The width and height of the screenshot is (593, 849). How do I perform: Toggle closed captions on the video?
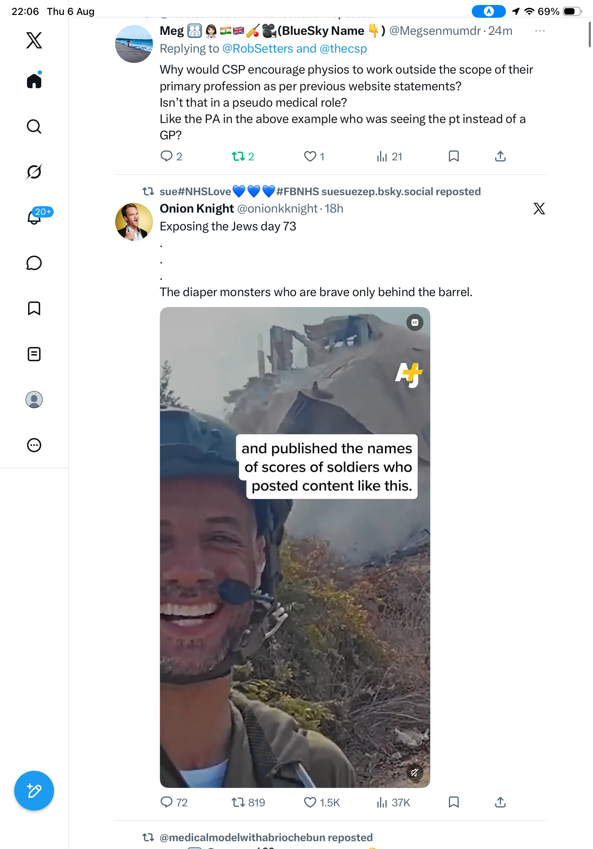(x=415, y=322)
